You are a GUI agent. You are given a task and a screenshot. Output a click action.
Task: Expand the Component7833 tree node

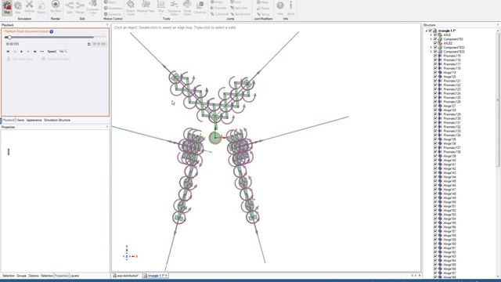pyautogui.click(x=431, y=52)
